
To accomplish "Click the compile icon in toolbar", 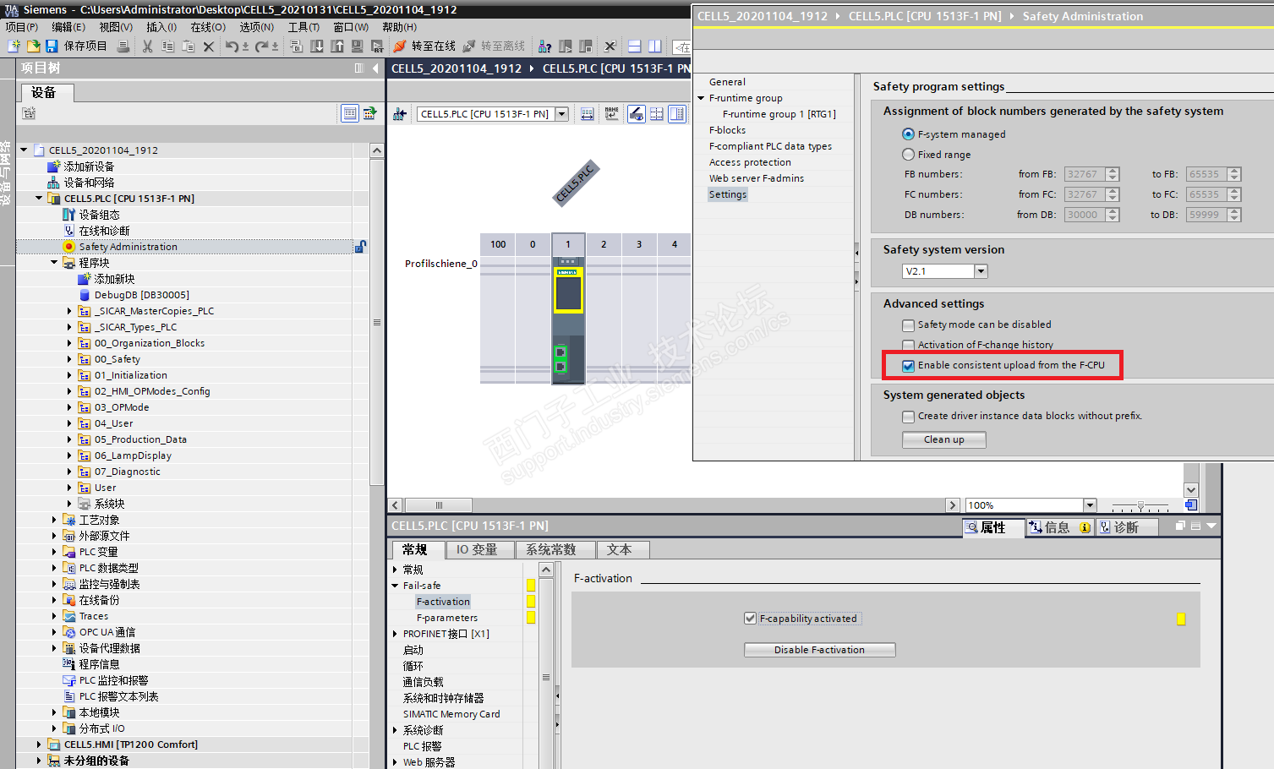I will point(296,46).
